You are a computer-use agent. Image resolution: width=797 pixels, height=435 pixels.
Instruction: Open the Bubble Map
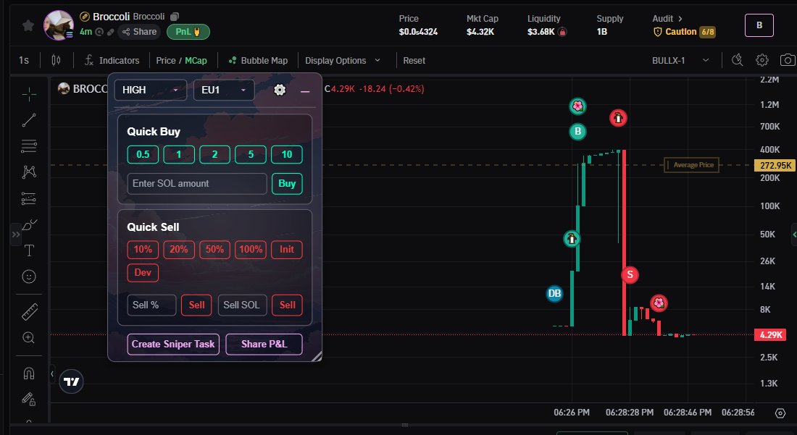pos(258,60)
